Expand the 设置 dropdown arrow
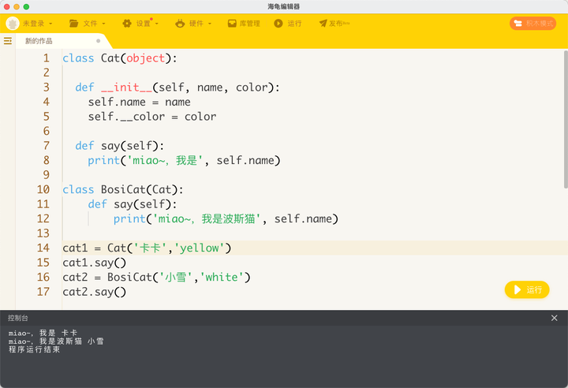Image resolution: width=568 pixels, height=388 pixels. pyautogui.click(x=157, y=24)
